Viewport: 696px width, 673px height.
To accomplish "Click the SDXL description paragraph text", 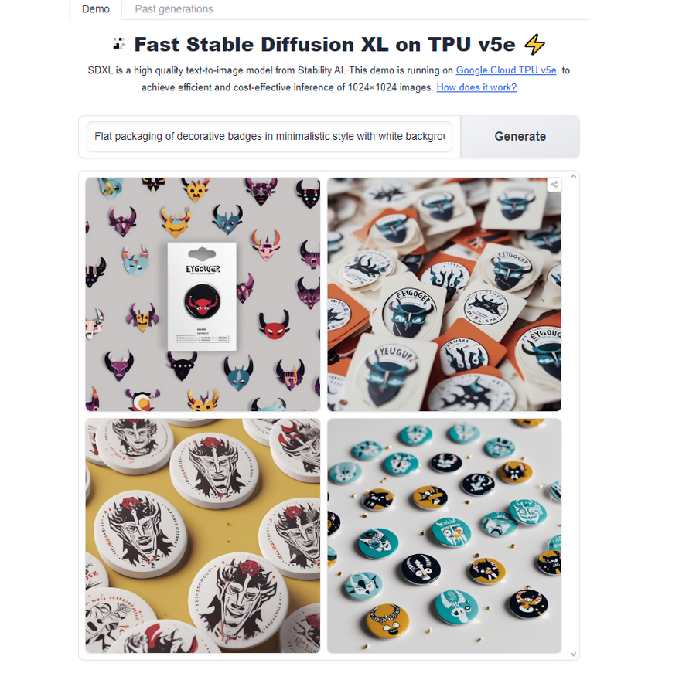I will (x=329, y=79).
